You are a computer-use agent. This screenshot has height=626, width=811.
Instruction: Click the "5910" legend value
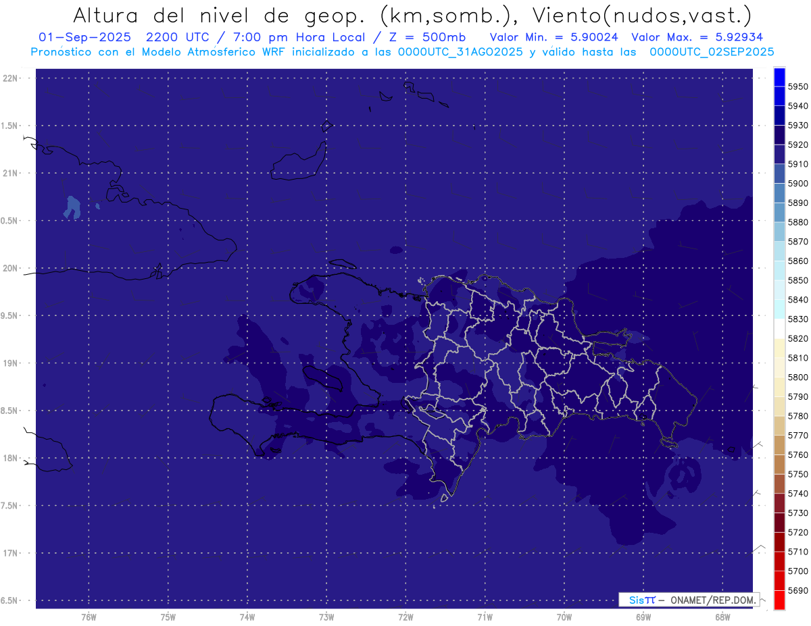[x=797, y=164]
